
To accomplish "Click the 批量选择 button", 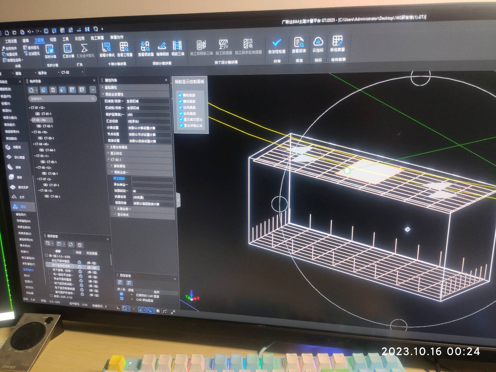I will click(10, 54).
